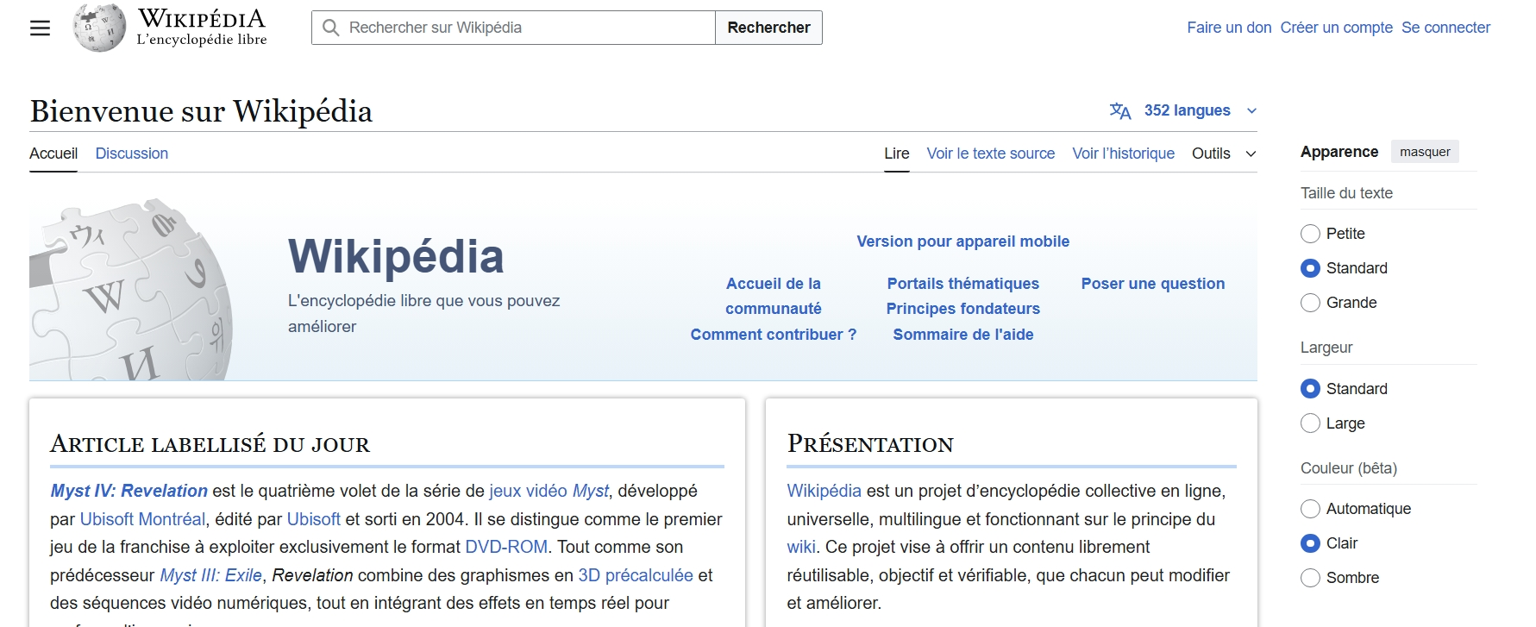The height and width of the screenshot is (627, 1536).
Task: Open Portails thématiques link
Action: (x=963, y=284)
